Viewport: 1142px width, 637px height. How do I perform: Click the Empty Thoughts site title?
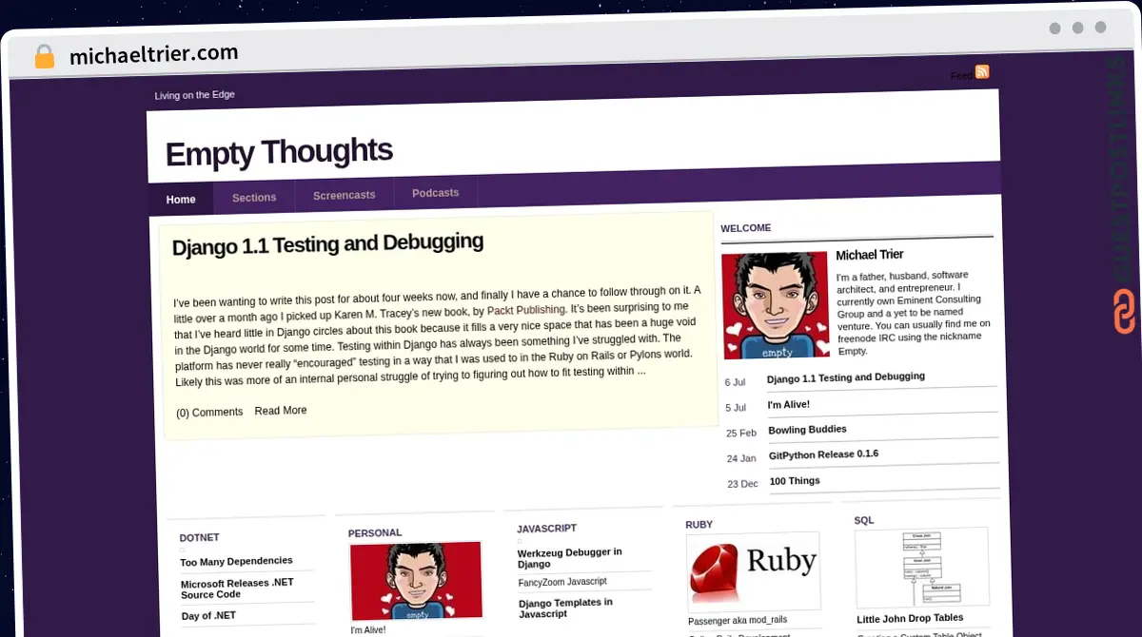coord(279,152)
